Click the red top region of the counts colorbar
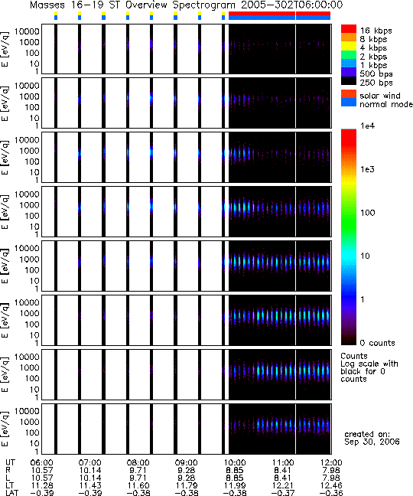The image size is (413, 496). tap(349, 139)
